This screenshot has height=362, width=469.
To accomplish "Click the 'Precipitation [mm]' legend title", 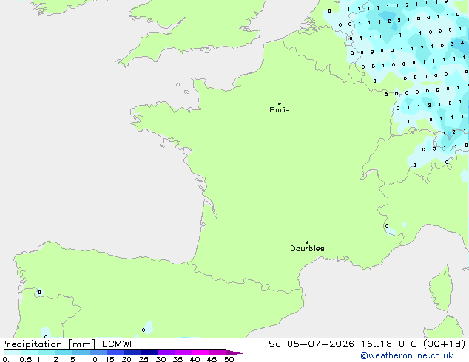I will (x=48, y=344).
